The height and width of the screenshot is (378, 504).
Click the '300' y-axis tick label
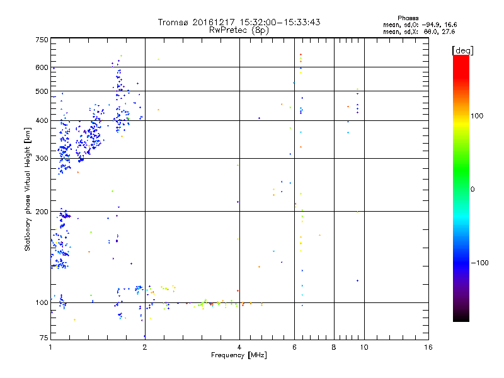pos(42,158)
